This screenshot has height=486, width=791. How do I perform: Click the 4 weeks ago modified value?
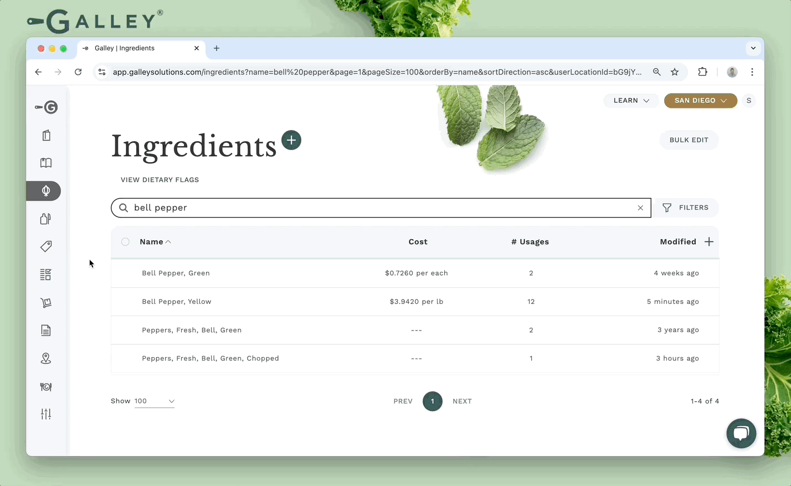[x=676, y=273]
